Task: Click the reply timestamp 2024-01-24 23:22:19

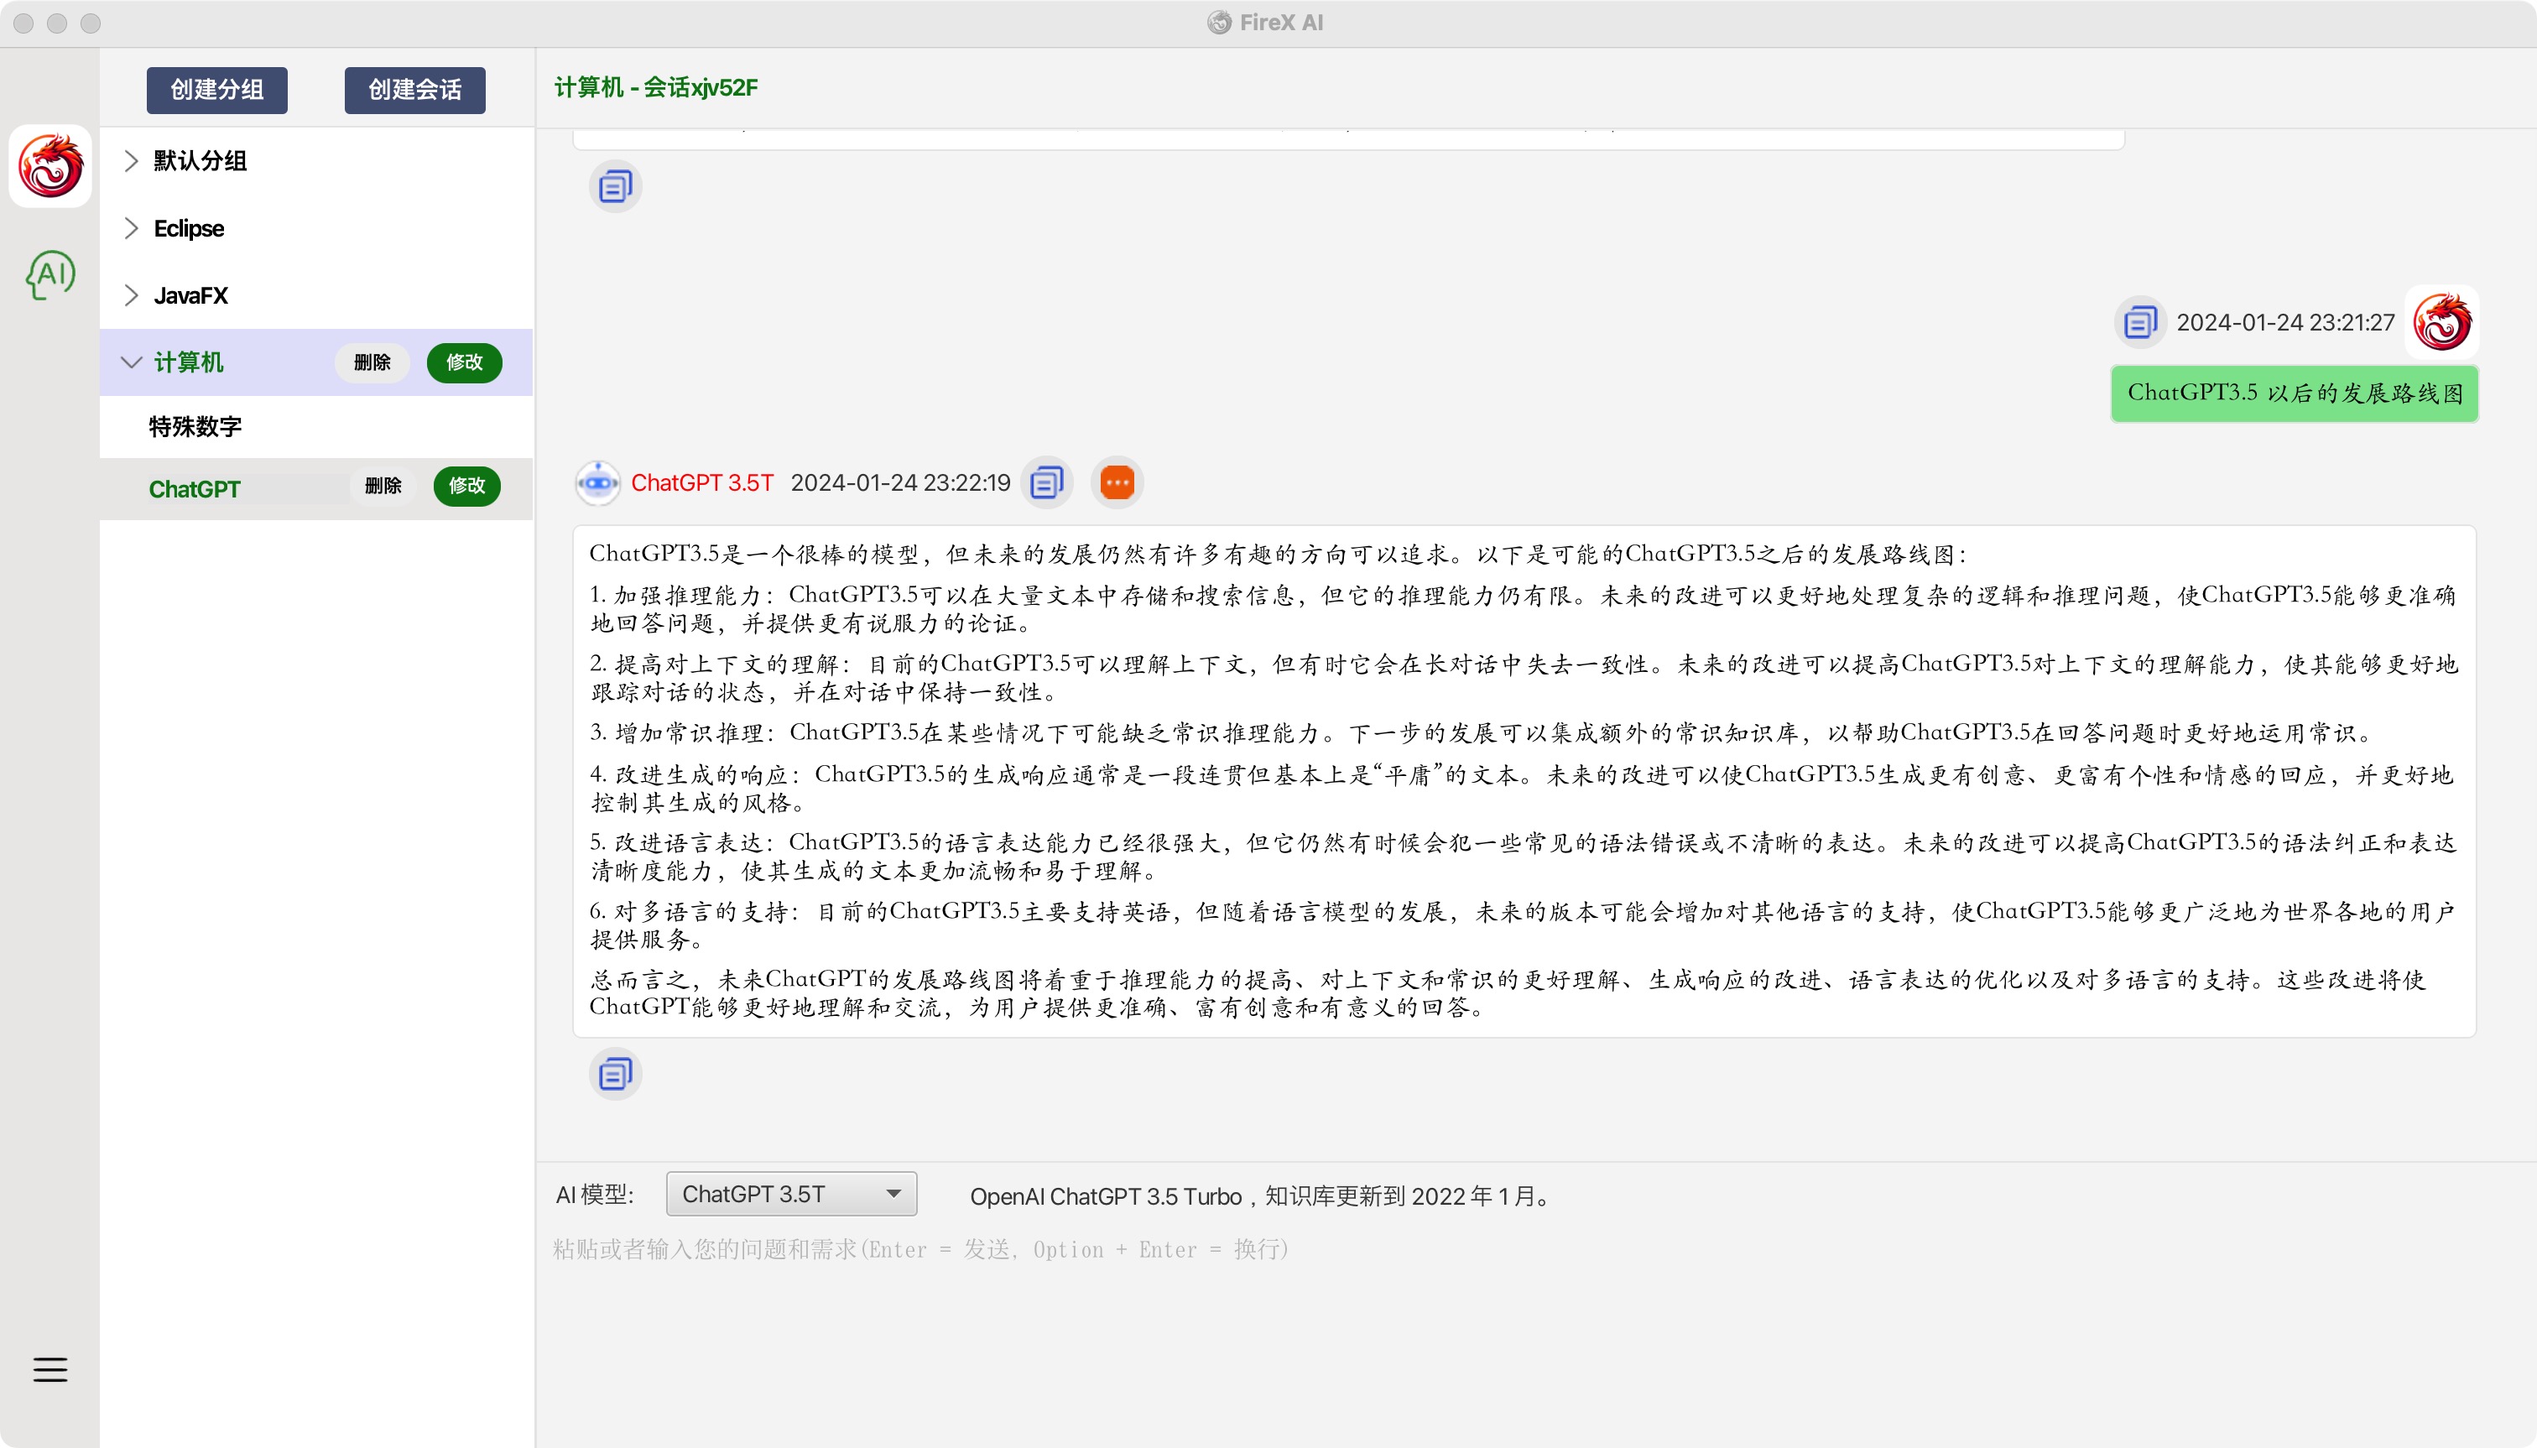Action: click(x=900, y=483)
